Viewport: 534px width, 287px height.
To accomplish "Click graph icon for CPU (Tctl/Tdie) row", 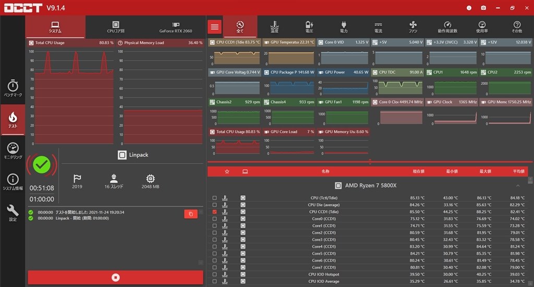I will click(x=225, y=197).
